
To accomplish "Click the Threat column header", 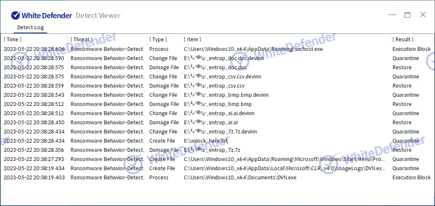I will click(81, 40).
